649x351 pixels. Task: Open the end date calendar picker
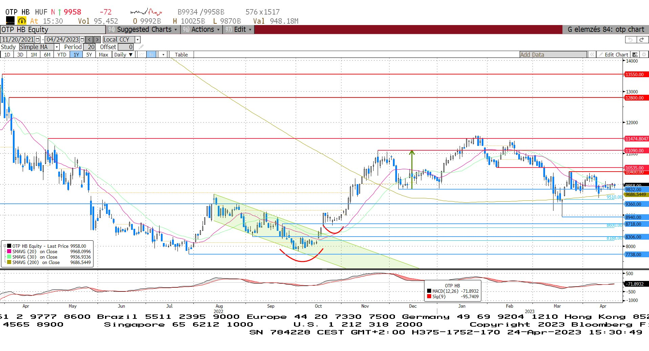pyautogui.click(x=82, y=40)
